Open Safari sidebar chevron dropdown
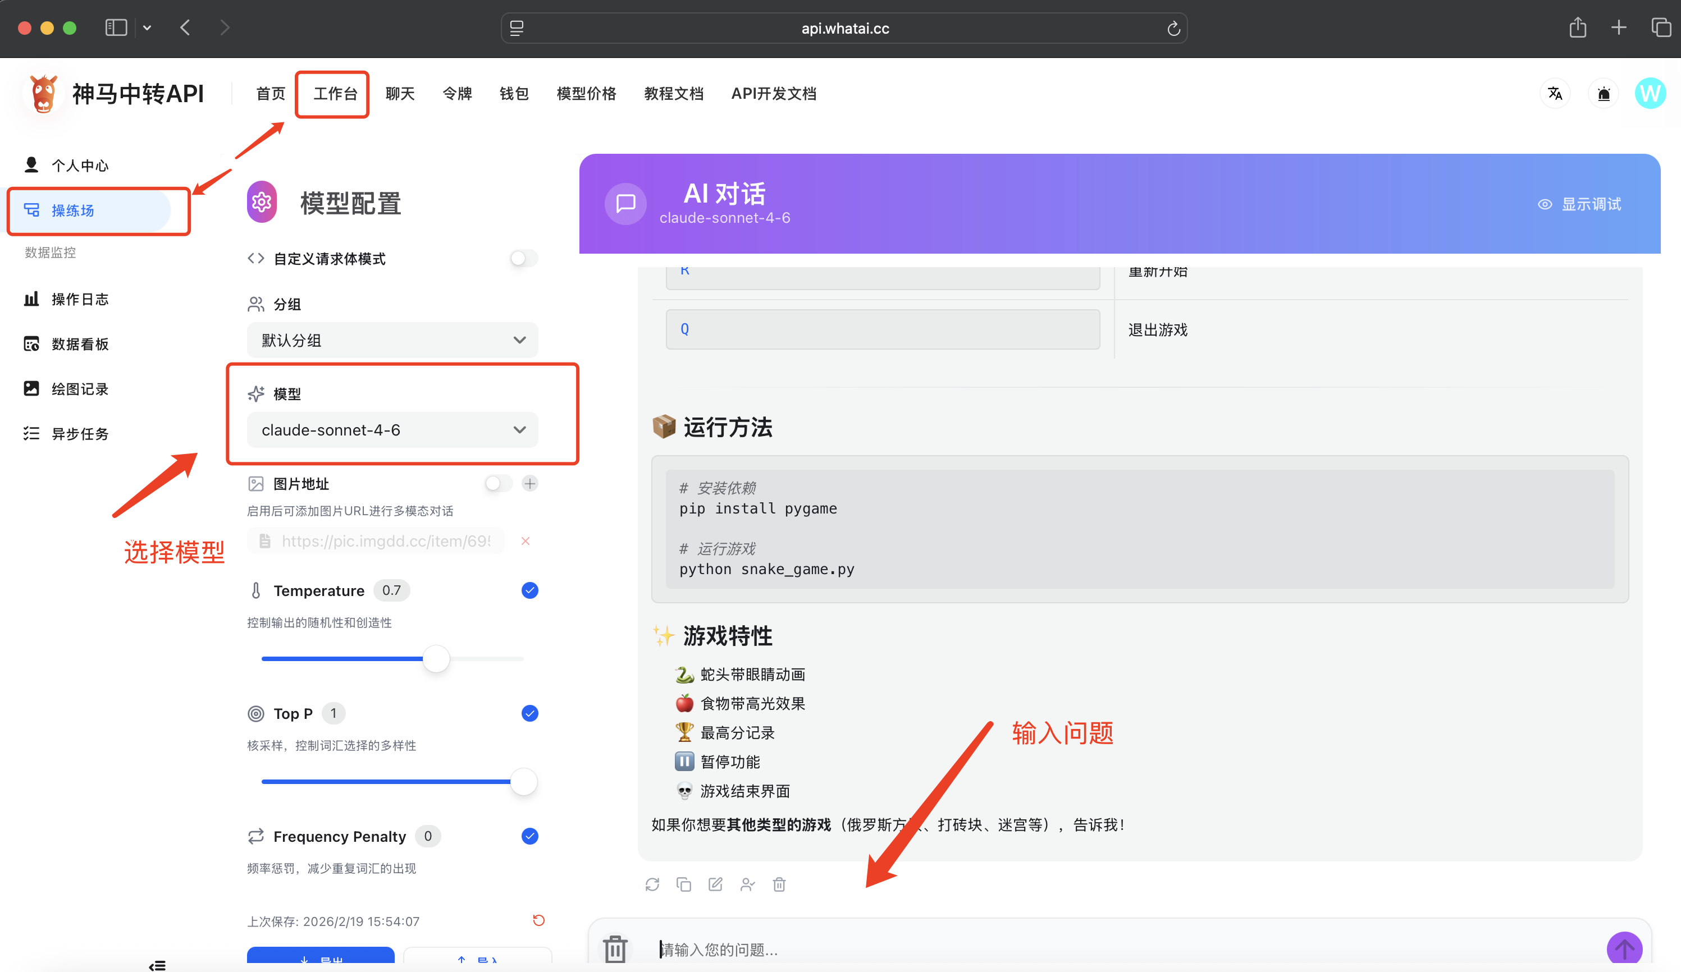Image resolution: width=1681 pixels, height=972 pixels. (148, 27)
